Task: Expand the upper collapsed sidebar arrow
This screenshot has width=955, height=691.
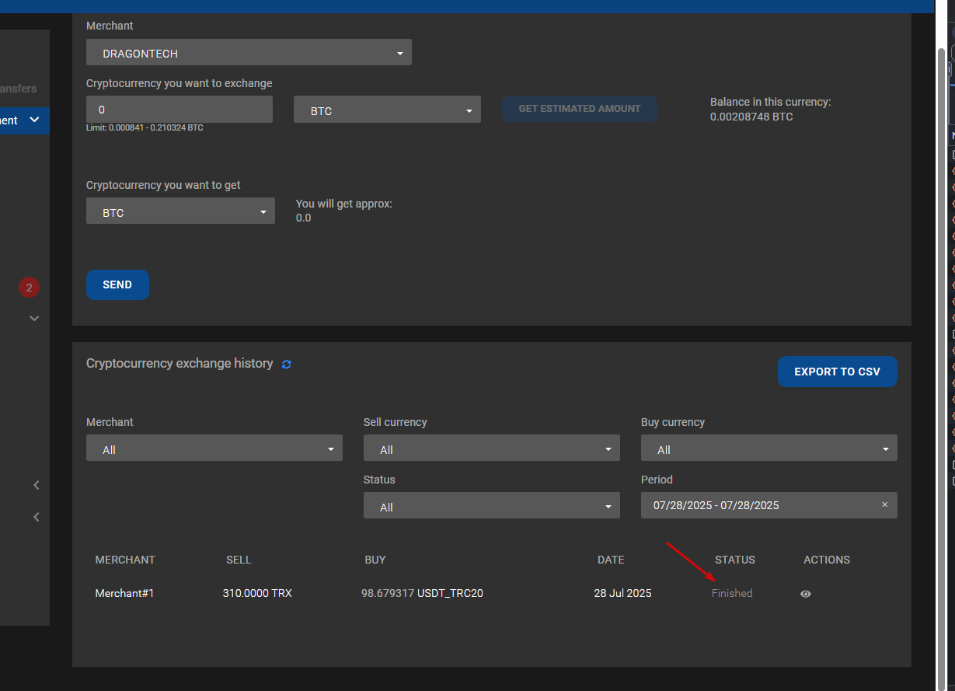Action: pos(36,485)
